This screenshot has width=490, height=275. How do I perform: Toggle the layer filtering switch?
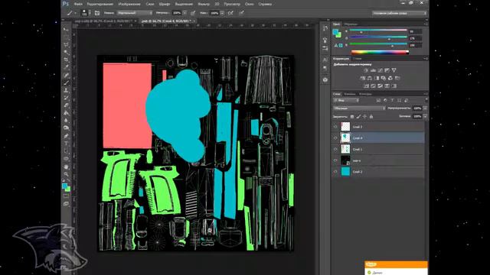coord(426,100)
